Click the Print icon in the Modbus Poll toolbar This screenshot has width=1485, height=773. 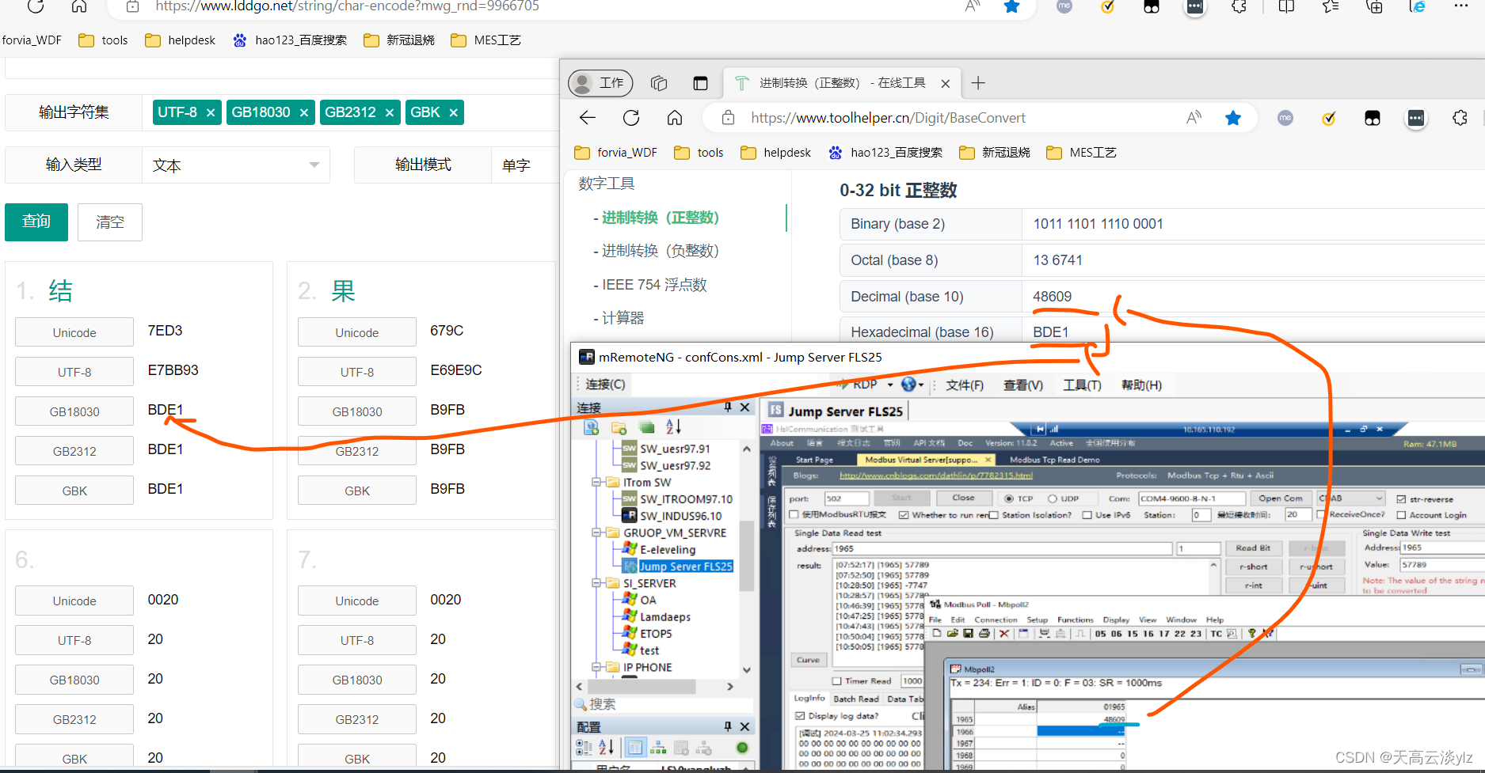[984, 633]
